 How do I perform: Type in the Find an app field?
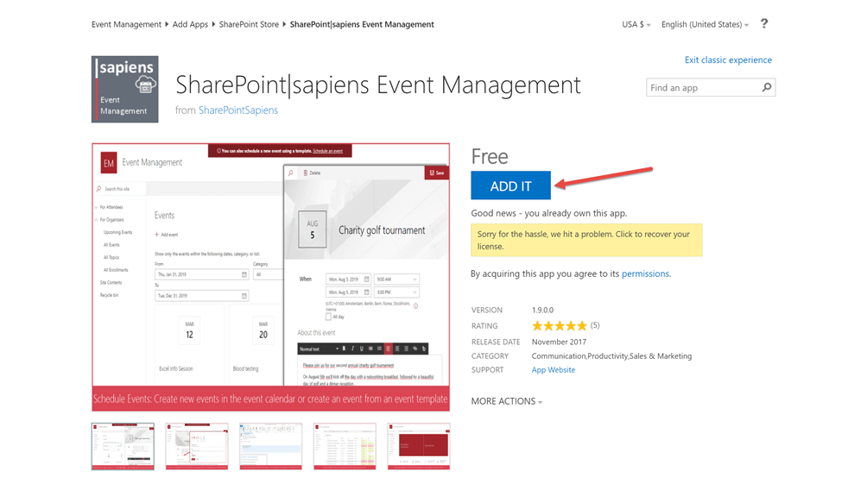(702, 87)
